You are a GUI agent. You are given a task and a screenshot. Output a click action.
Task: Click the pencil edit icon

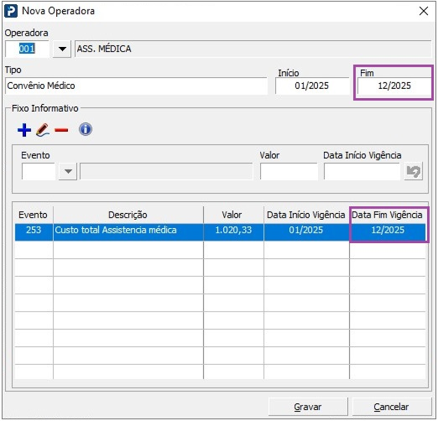click(43, 130)
